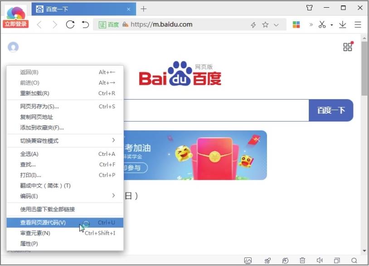
Task: Select 网页另存为(S)... menu entry
Action: coord(65,106)
